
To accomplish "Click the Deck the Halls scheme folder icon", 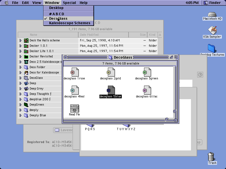I will 26,41.
